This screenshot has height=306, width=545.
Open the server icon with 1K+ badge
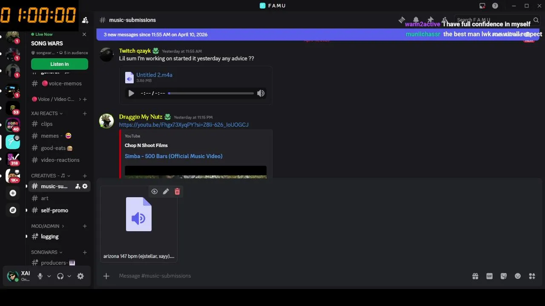pyautogui.click(x=13, y=176)
